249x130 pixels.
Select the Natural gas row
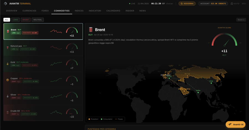(x=43, y=48)
